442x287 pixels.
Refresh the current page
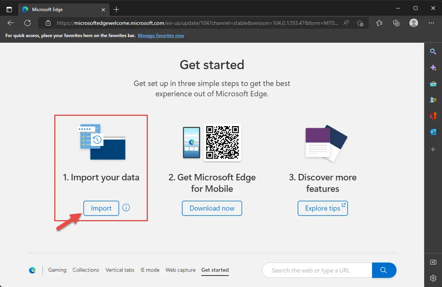[x=28, y=23]
